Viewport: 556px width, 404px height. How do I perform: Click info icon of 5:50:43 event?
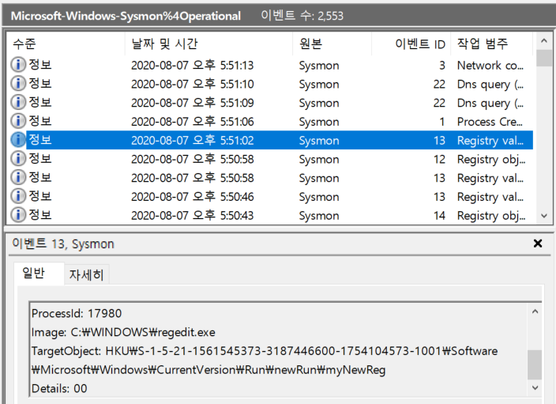(17, 215)
